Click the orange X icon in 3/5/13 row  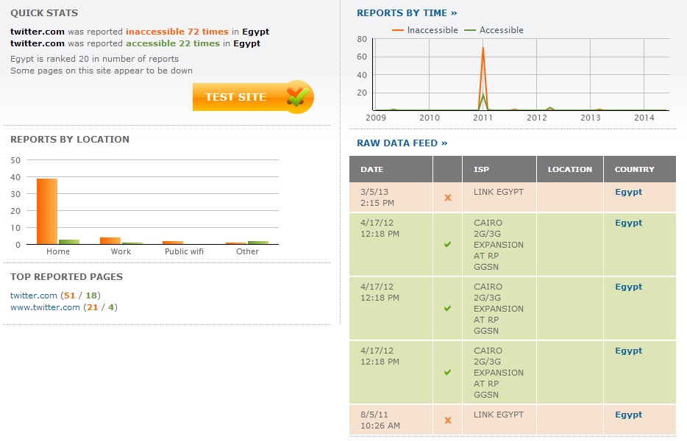coord(447,198)
